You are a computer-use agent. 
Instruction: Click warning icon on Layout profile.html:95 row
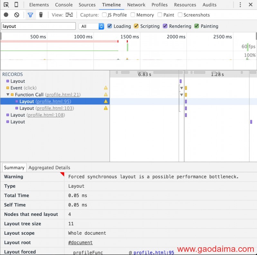(106, 101)
